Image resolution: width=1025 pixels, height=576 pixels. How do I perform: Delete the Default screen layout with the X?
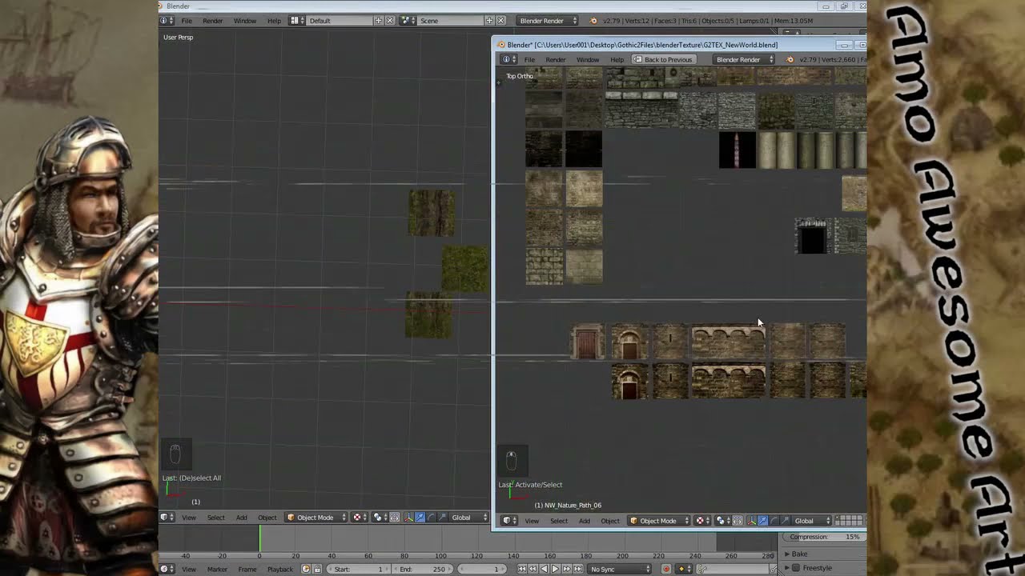(390, 20)
